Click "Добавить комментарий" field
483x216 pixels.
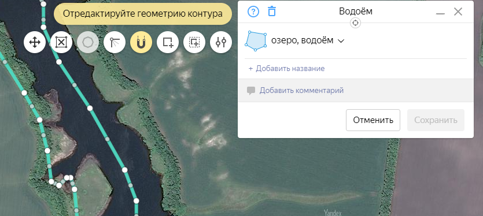tap(356, 91)
